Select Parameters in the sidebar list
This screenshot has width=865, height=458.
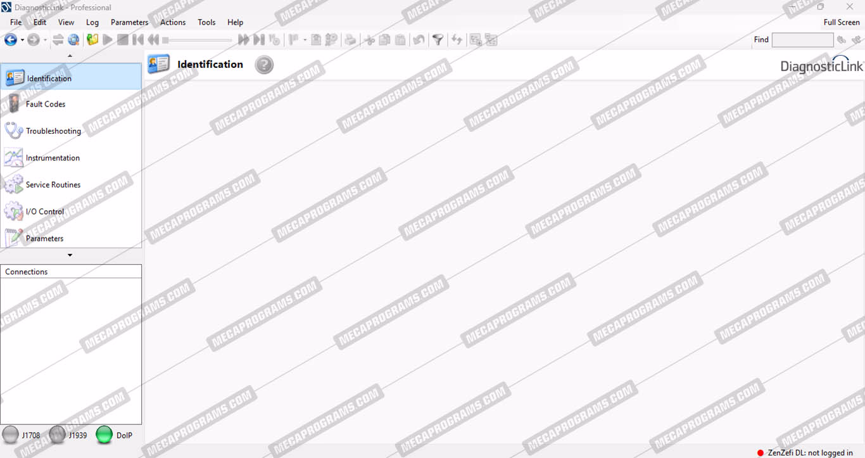(x=71, y=238)
